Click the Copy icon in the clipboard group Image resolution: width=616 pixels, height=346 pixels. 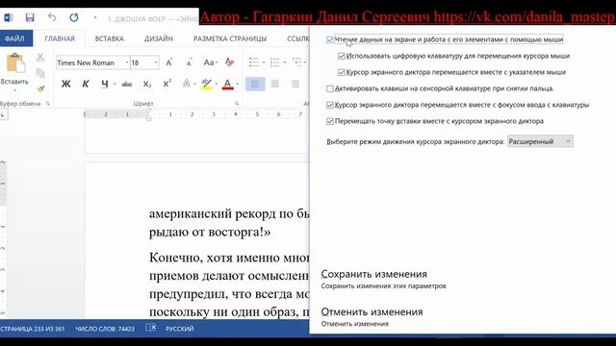click(x=40, y=73)
